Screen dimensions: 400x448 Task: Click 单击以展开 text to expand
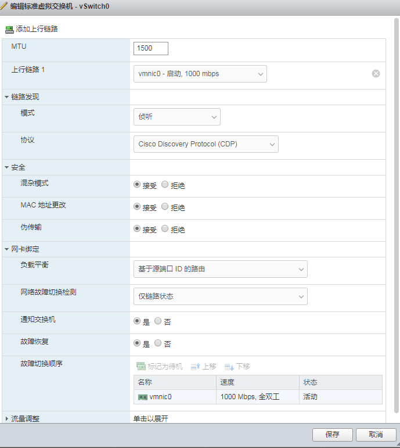(151, 418)
